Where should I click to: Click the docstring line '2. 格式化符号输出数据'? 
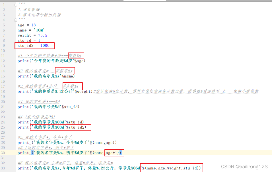pos(39,15)
